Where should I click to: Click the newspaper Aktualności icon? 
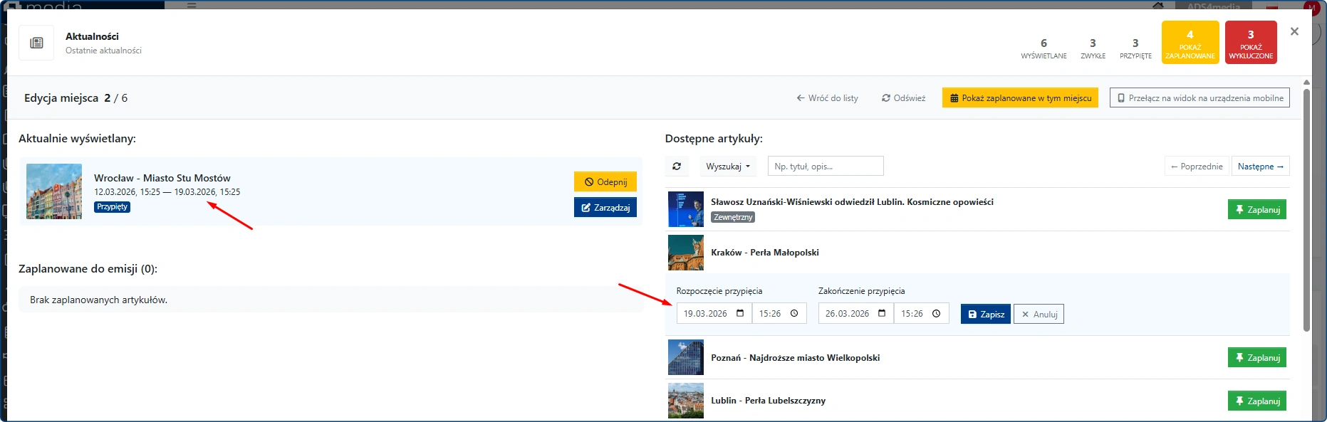tap(36, 43)
